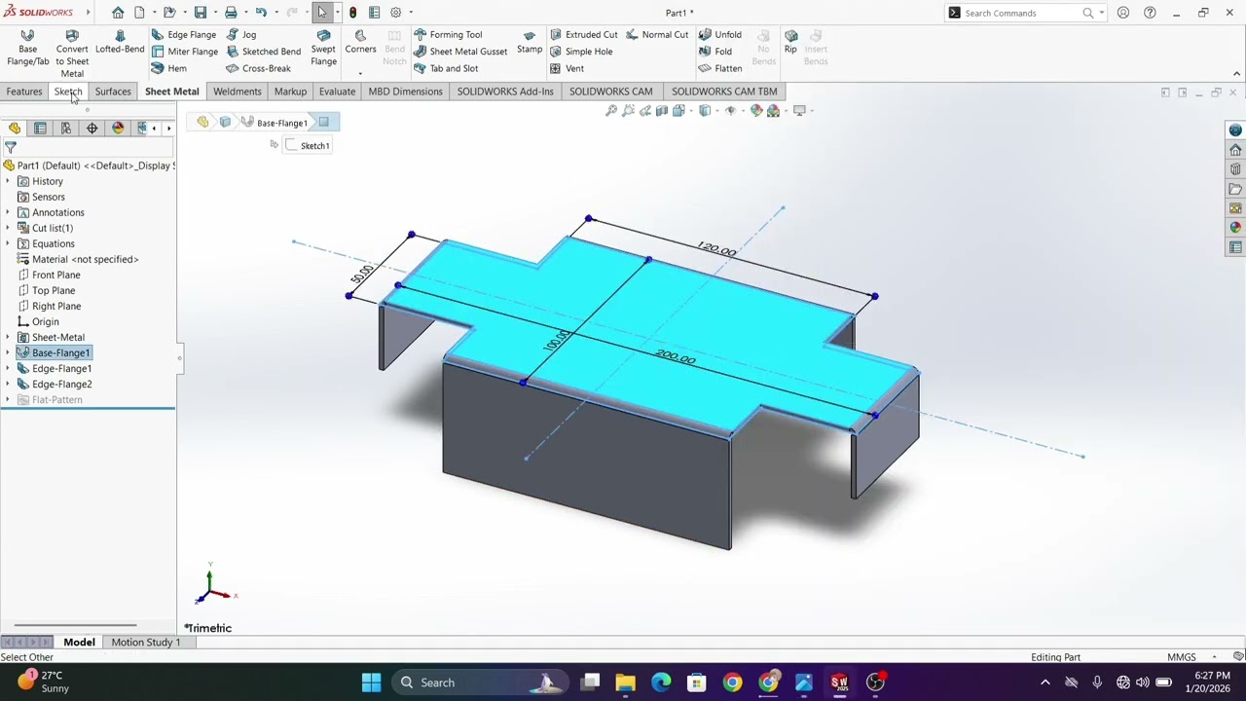1246x701 pixels.
Task: Collapse the CommandManager ribbon arrow
Action: click(1236, 74)
